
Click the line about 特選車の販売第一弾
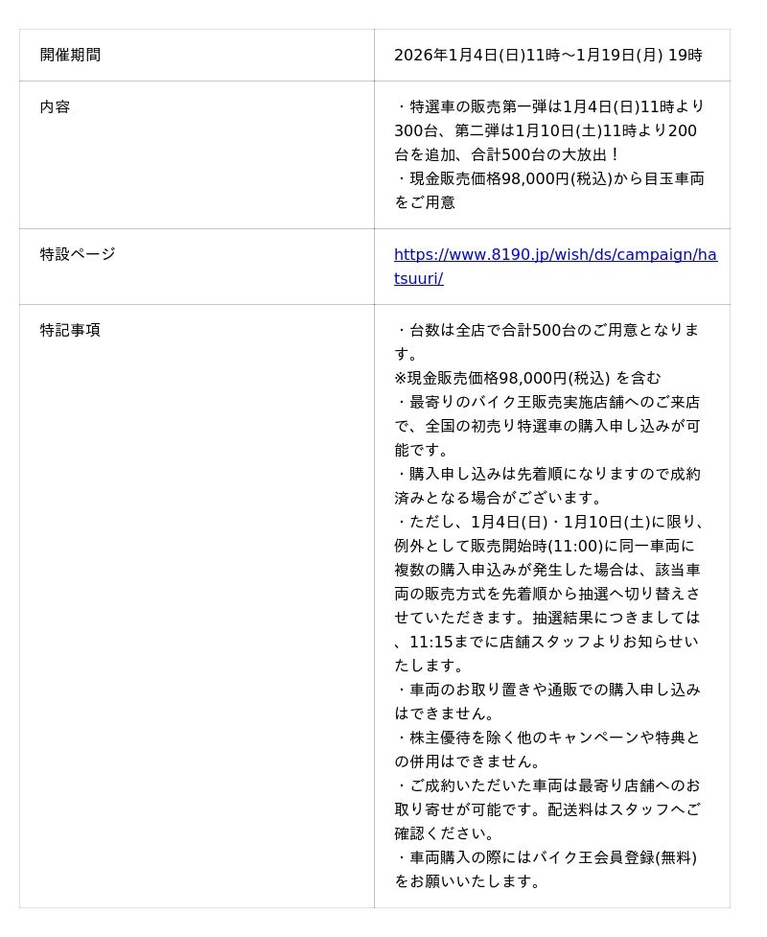pos(549,107)
